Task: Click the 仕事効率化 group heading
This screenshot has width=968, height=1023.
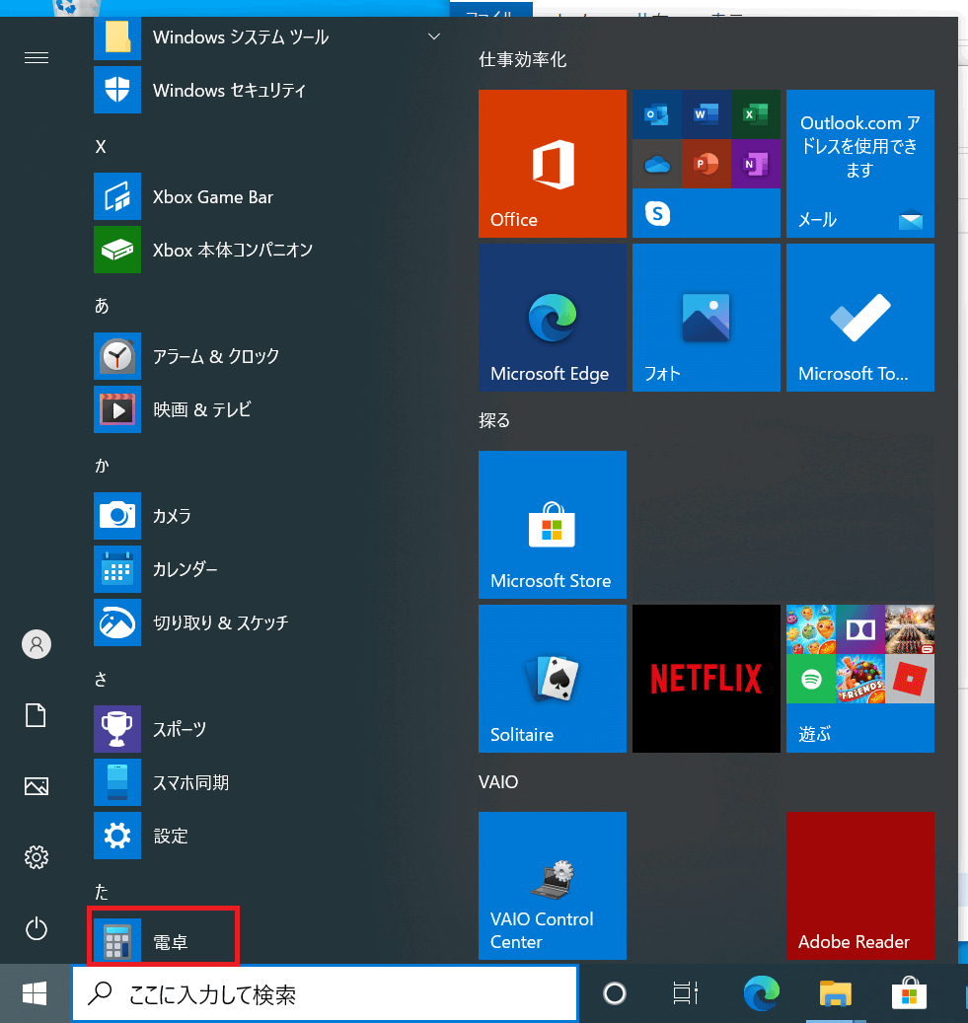Action: (523, 60)
